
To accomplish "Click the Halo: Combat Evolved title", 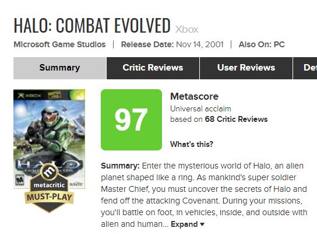I will [x=92, y=25].
